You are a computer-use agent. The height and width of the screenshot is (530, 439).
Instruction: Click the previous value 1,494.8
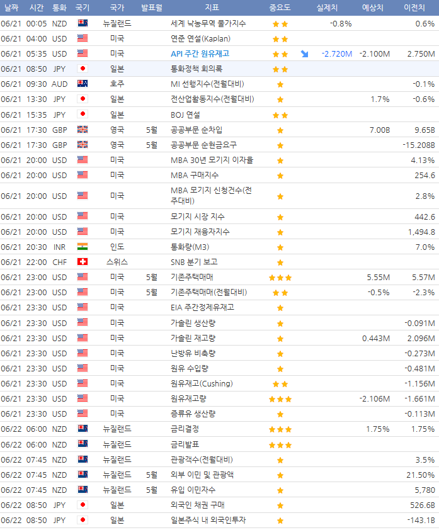click(x=421, y=232)
